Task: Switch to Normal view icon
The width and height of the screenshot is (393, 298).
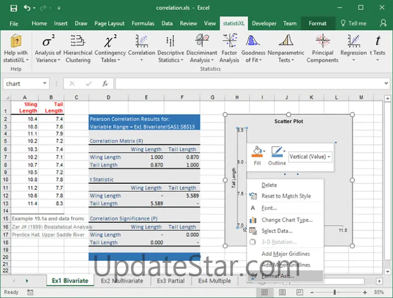Action: pos(265,292)
